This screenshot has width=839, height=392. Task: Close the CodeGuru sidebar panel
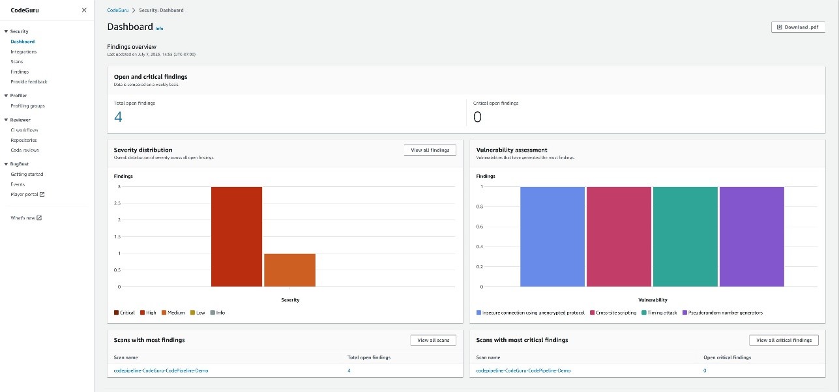pos(83,10)
